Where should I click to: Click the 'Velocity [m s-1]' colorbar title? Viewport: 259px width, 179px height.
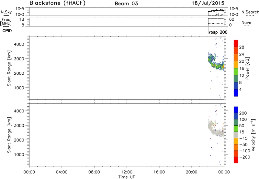pos(253,135)
